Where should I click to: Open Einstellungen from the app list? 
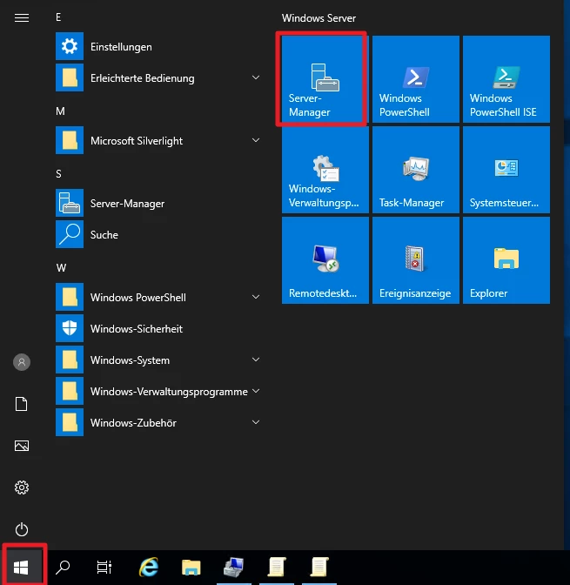pos(122,47)
